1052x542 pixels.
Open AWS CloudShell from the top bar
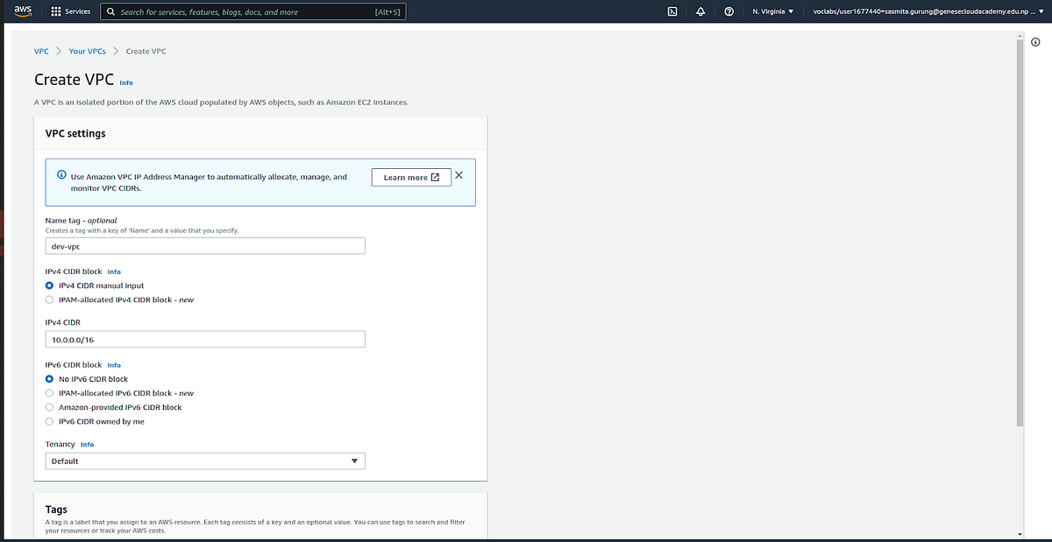point(672,11)
